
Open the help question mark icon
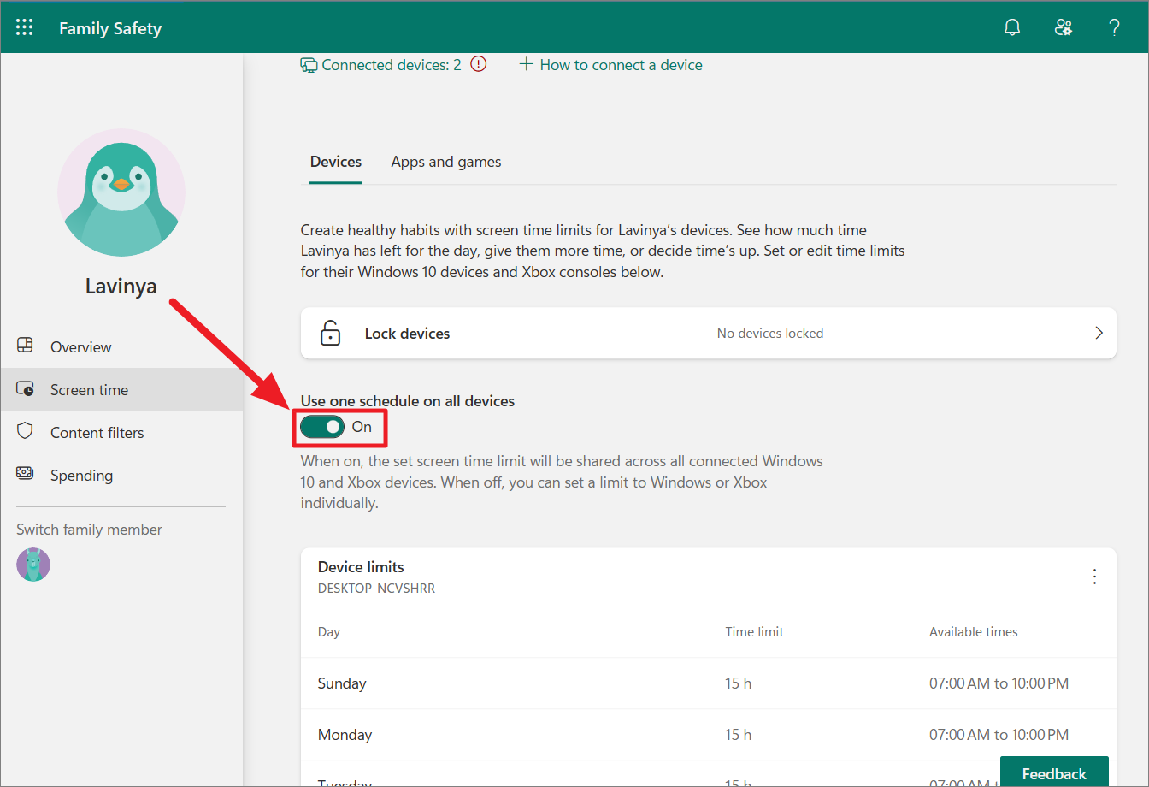pyautogui.click(x=1114, y=27)
